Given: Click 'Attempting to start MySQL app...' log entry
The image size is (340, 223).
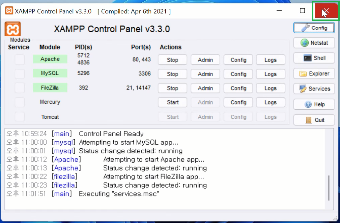Looking at the screenshot, I should pyautogui.click(x=129, y=142).
